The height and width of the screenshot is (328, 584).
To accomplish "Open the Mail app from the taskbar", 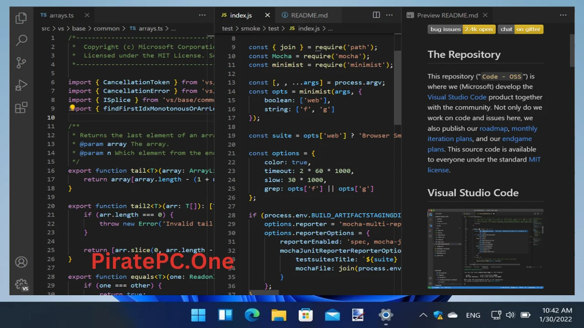I will tap(332, 315).
